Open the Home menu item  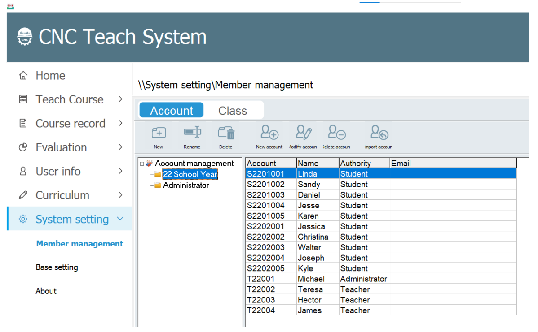[50, 75]
